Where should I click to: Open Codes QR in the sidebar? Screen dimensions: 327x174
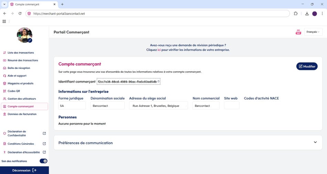point(14,91)
